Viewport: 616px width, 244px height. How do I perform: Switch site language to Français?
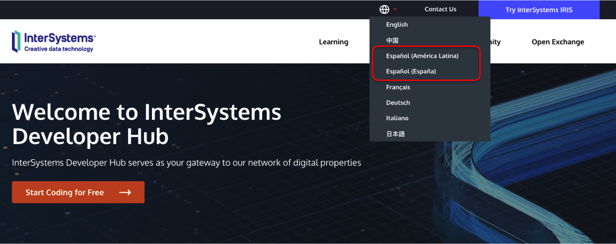(398, 87)
